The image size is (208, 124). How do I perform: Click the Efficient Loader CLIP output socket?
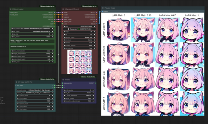pos(55,24)
